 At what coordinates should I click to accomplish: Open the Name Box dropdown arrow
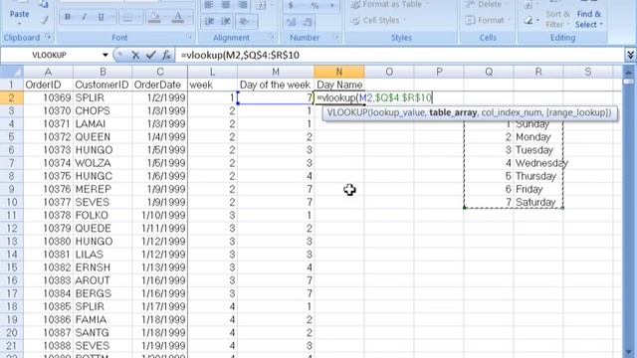106,56
